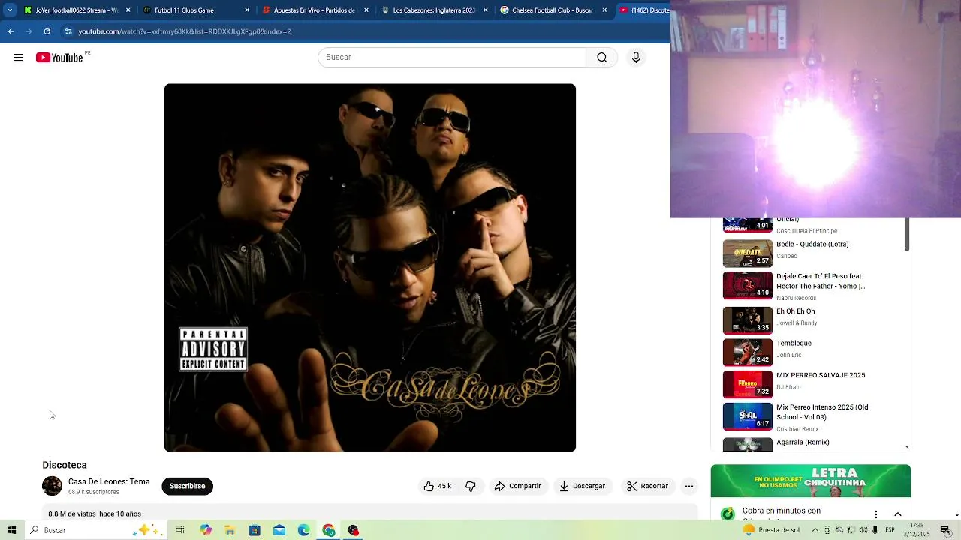Open the Eh Oh Eh Oh video thumbnail
Viewport: 961px width, 540px height.
[x=747, y=320]
